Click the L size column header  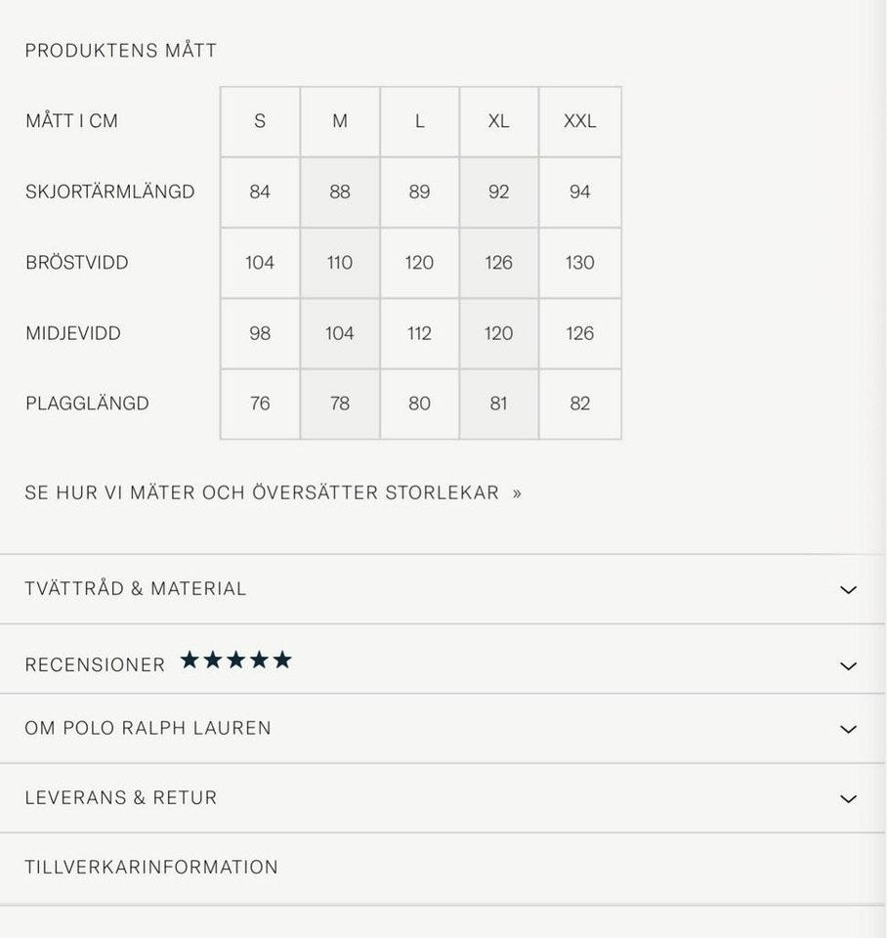[x=420, y=122]
